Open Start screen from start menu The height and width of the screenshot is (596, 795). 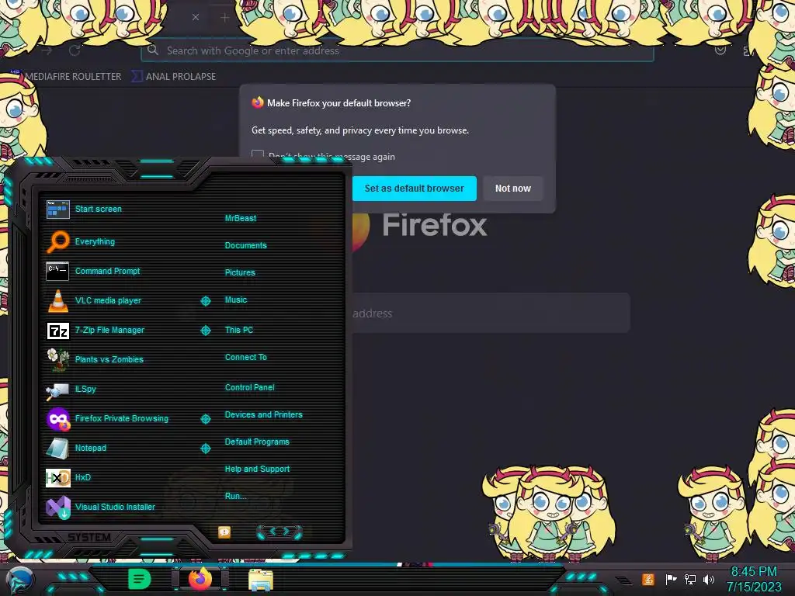coord(84,209)
